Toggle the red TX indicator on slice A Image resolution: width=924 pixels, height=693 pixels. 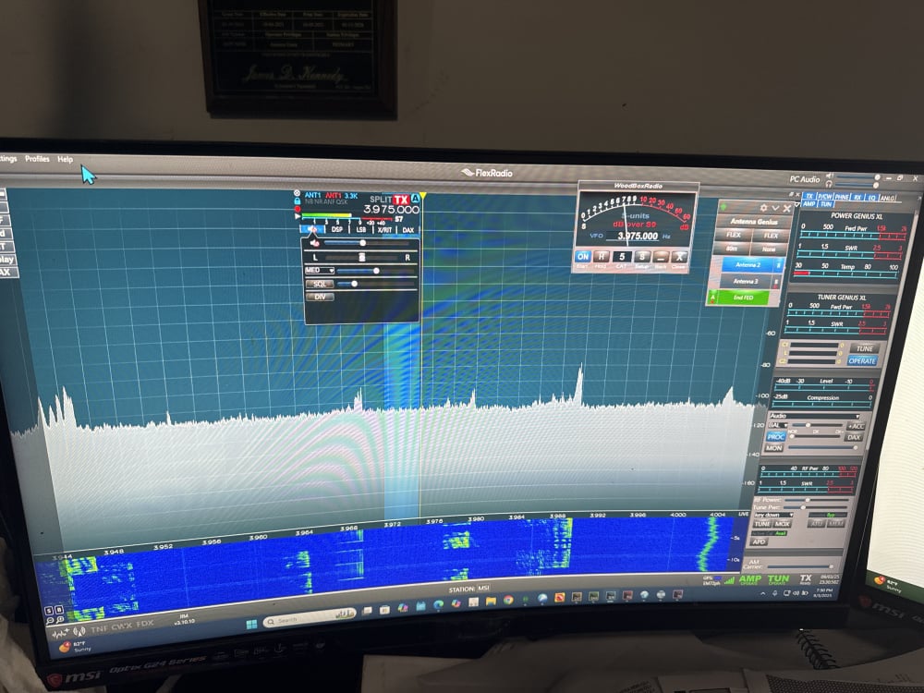point(401,200)
